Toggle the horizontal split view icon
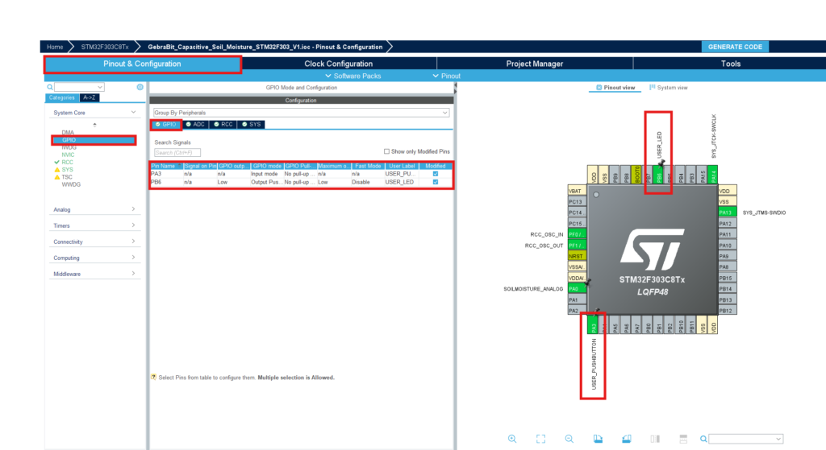This screenshot has width=826, height=450. (683, 439)
